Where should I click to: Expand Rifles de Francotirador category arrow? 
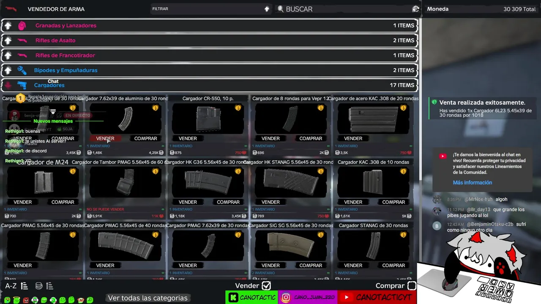point(8,55)
